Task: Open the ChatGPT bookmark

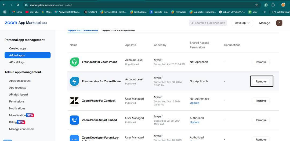Action: (91, 12)
